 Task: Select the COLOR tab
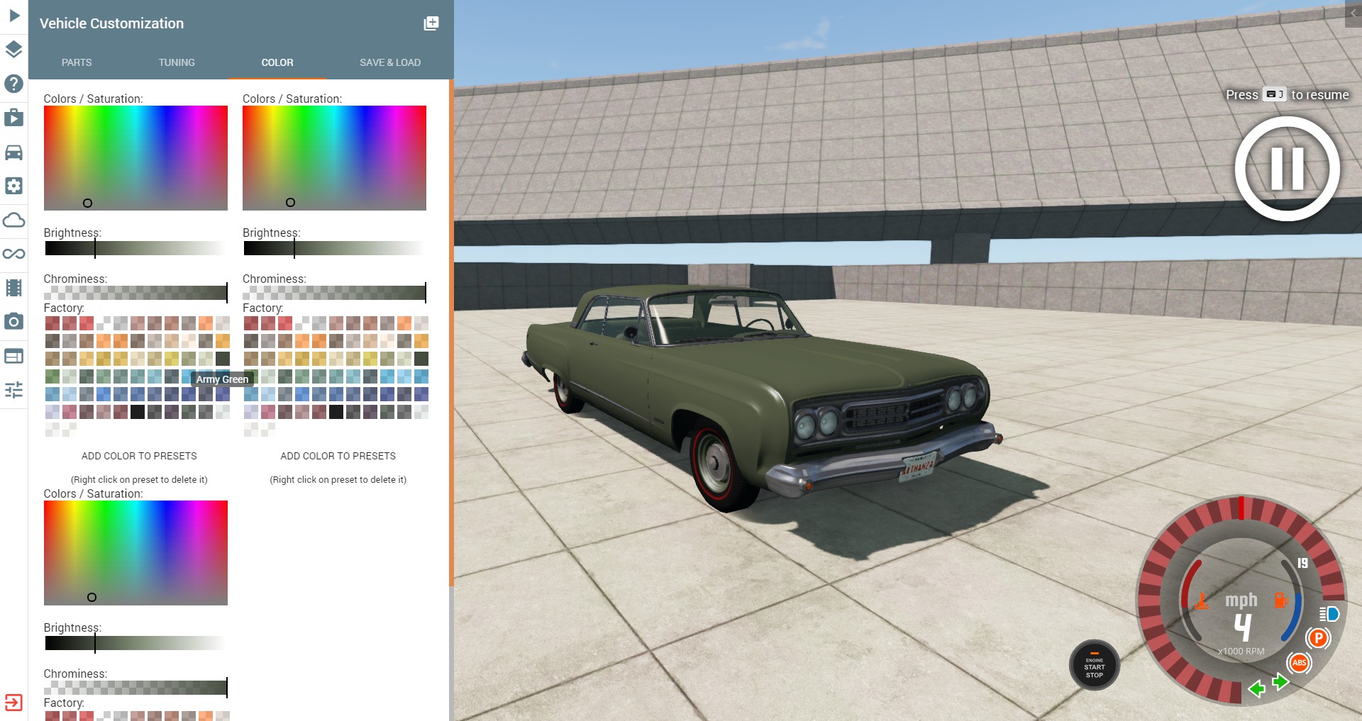(277, 62)
